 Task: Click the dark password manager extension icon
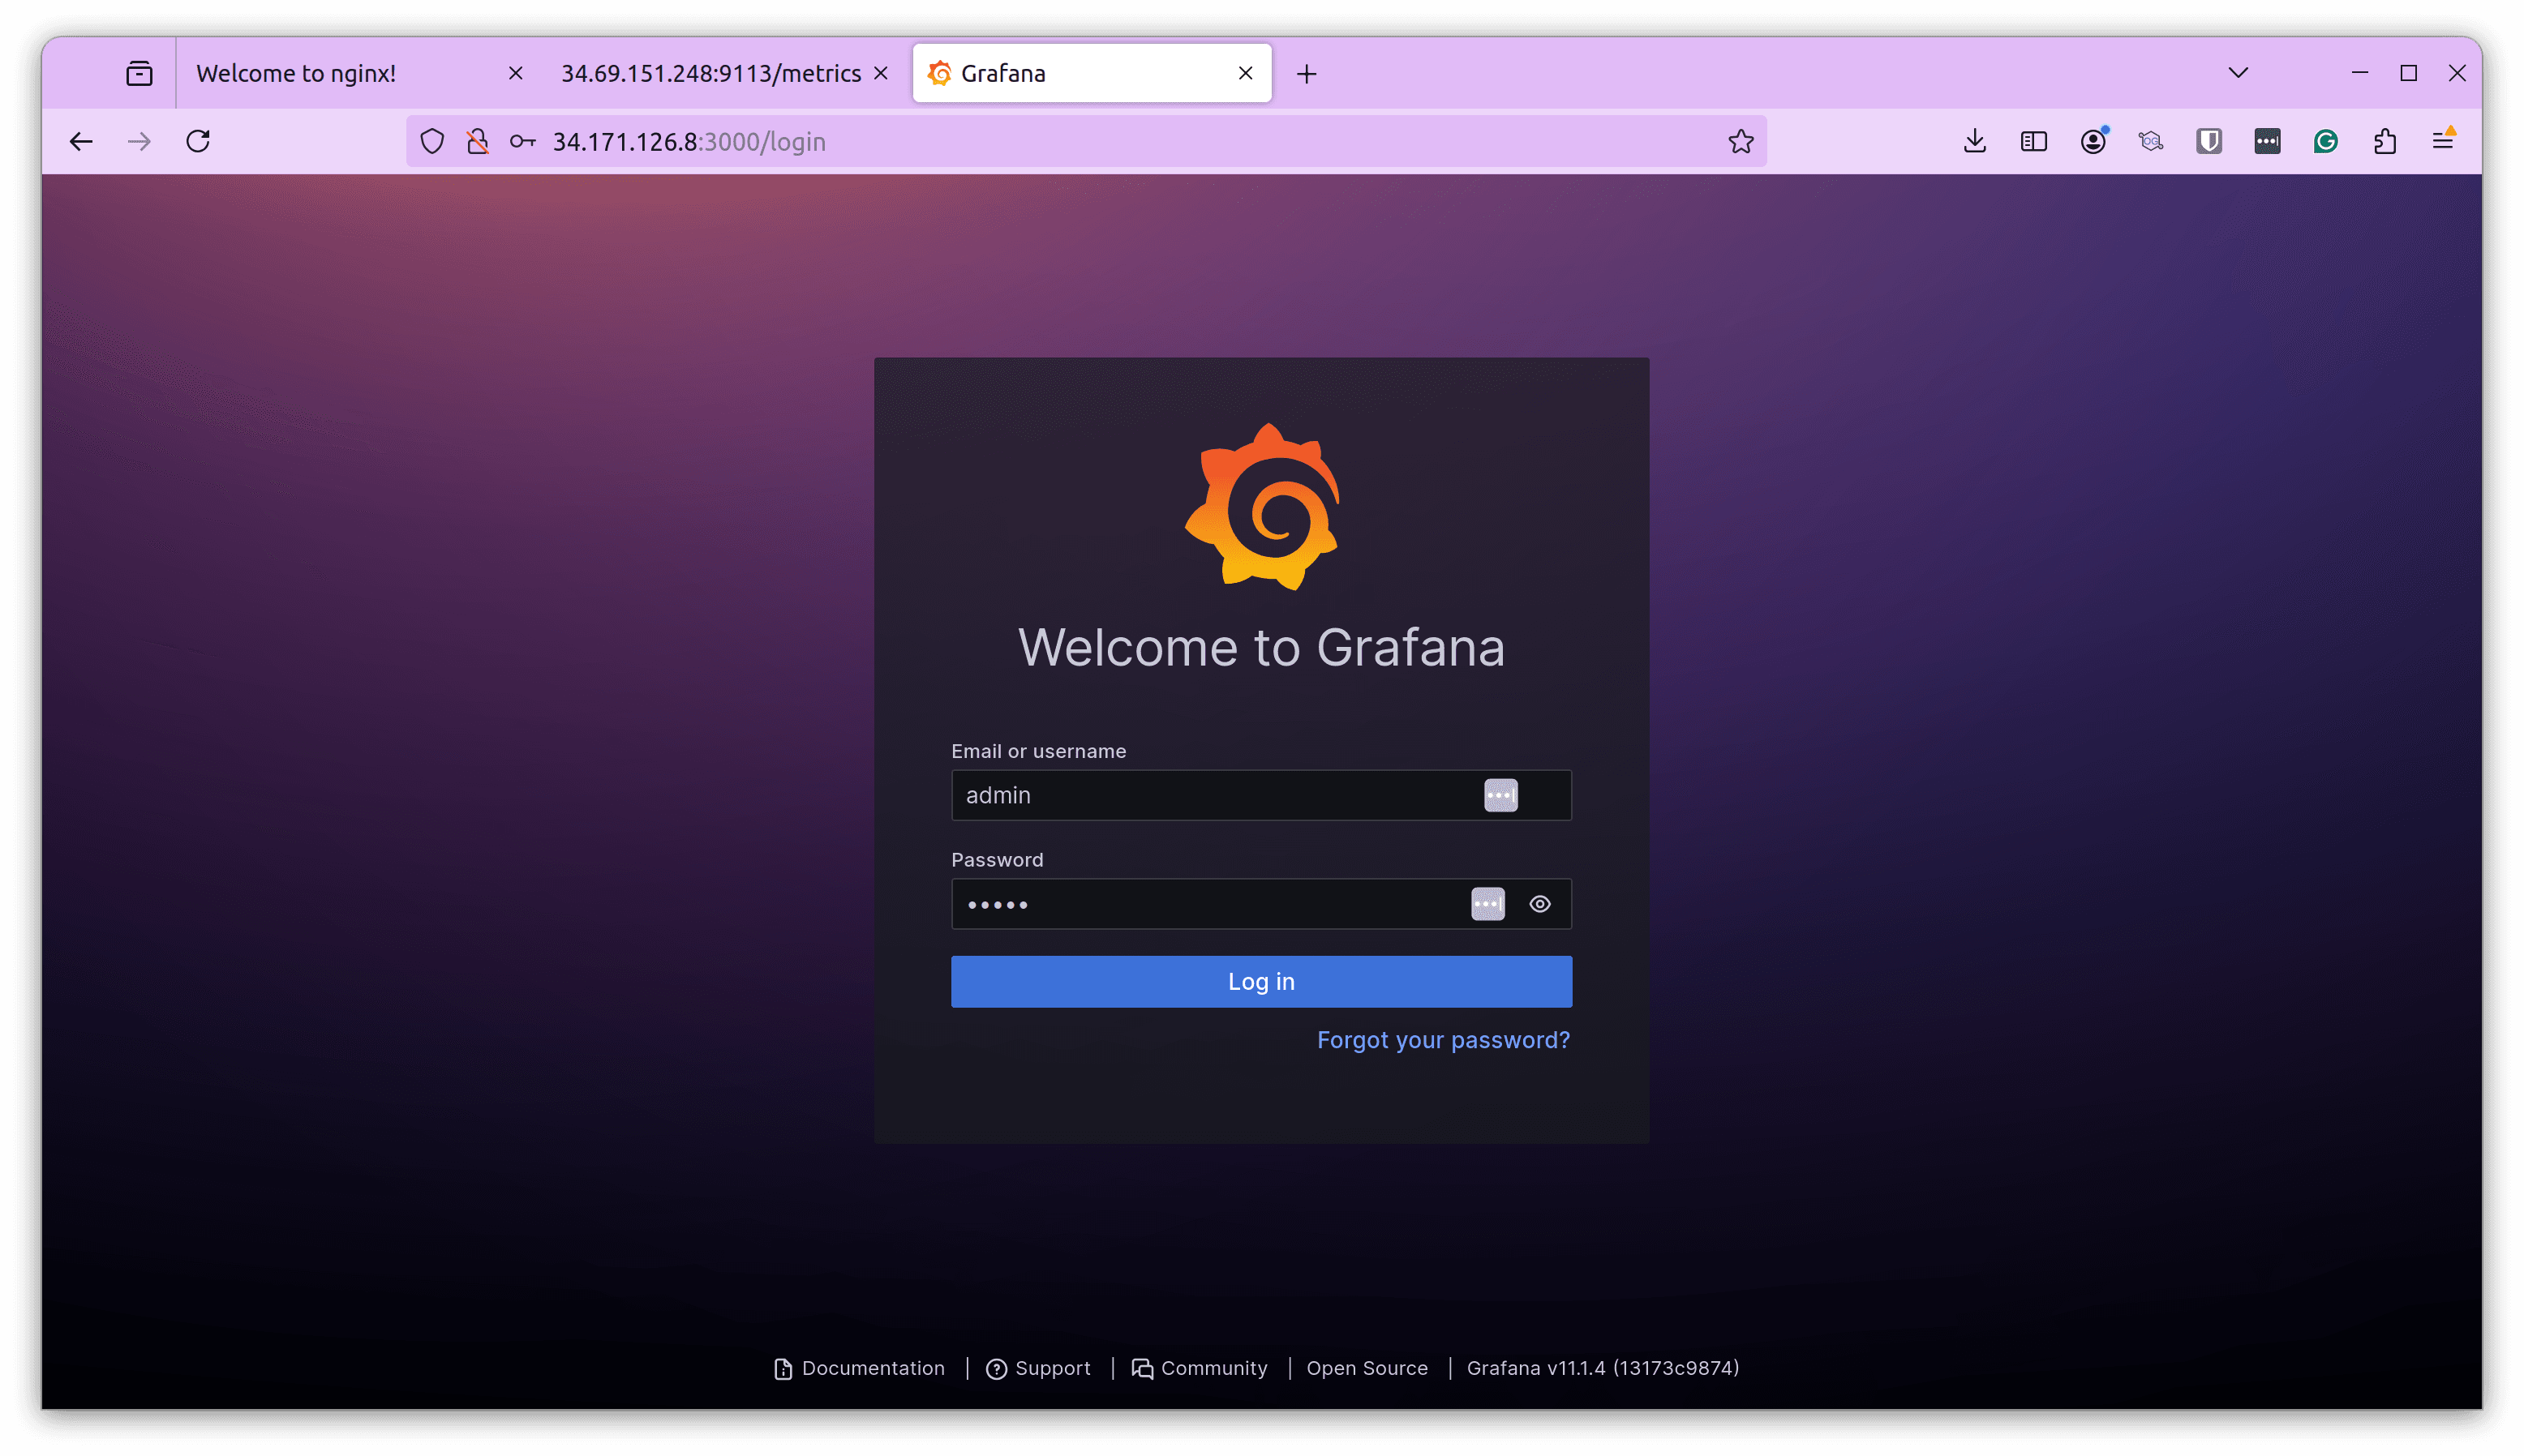coord(2267,141)
